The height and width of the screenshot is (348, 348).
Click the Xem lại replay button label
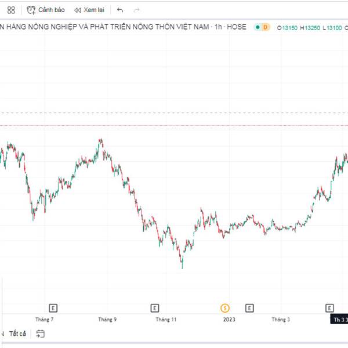(x=95, y=10)
